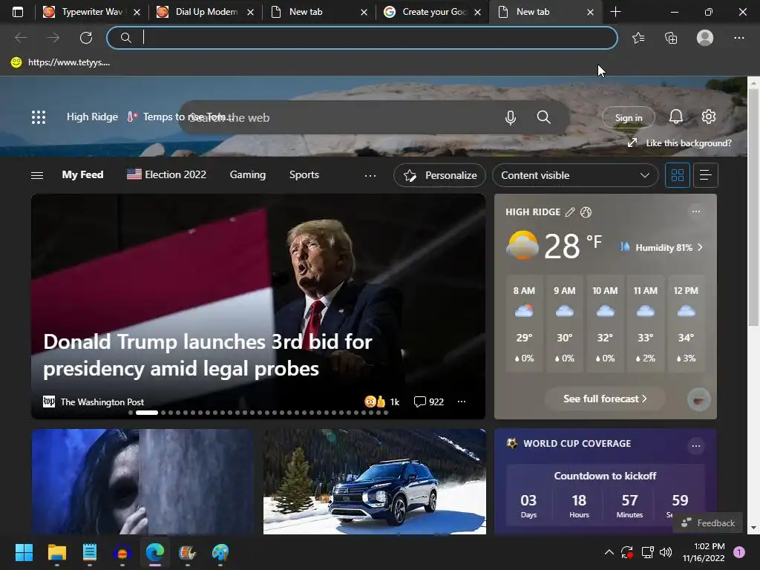Open new tab with plus button

(615, 12)
